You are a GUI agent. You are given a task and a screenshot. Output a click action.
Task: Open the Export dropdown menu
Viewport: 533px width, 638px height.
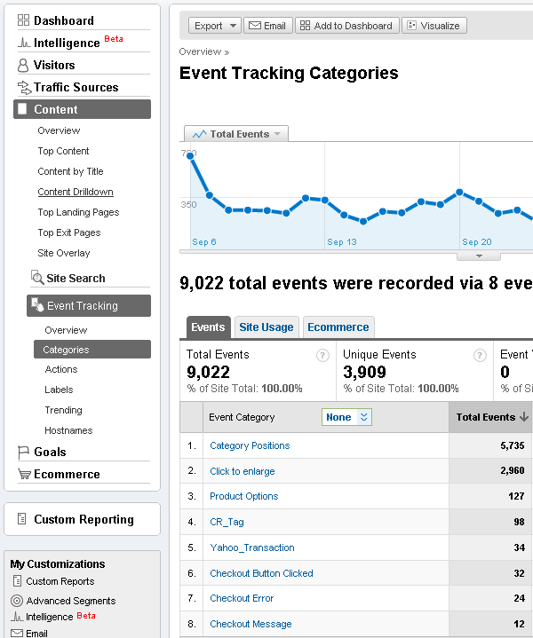(215, 26)
